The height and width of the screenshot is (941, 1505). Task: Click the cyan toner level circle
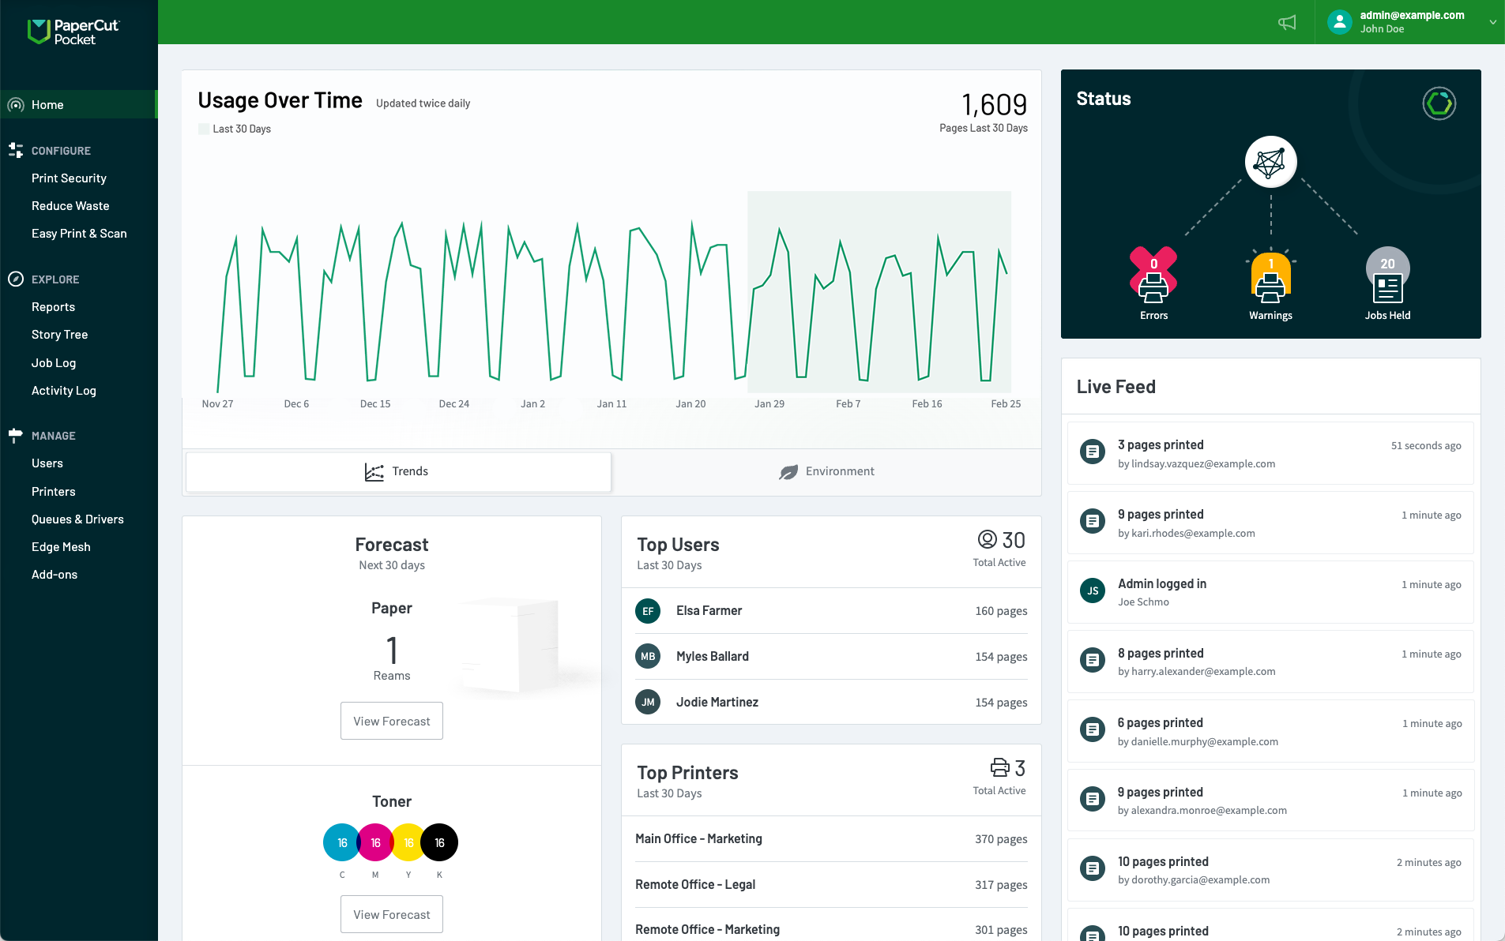[341, 842]
